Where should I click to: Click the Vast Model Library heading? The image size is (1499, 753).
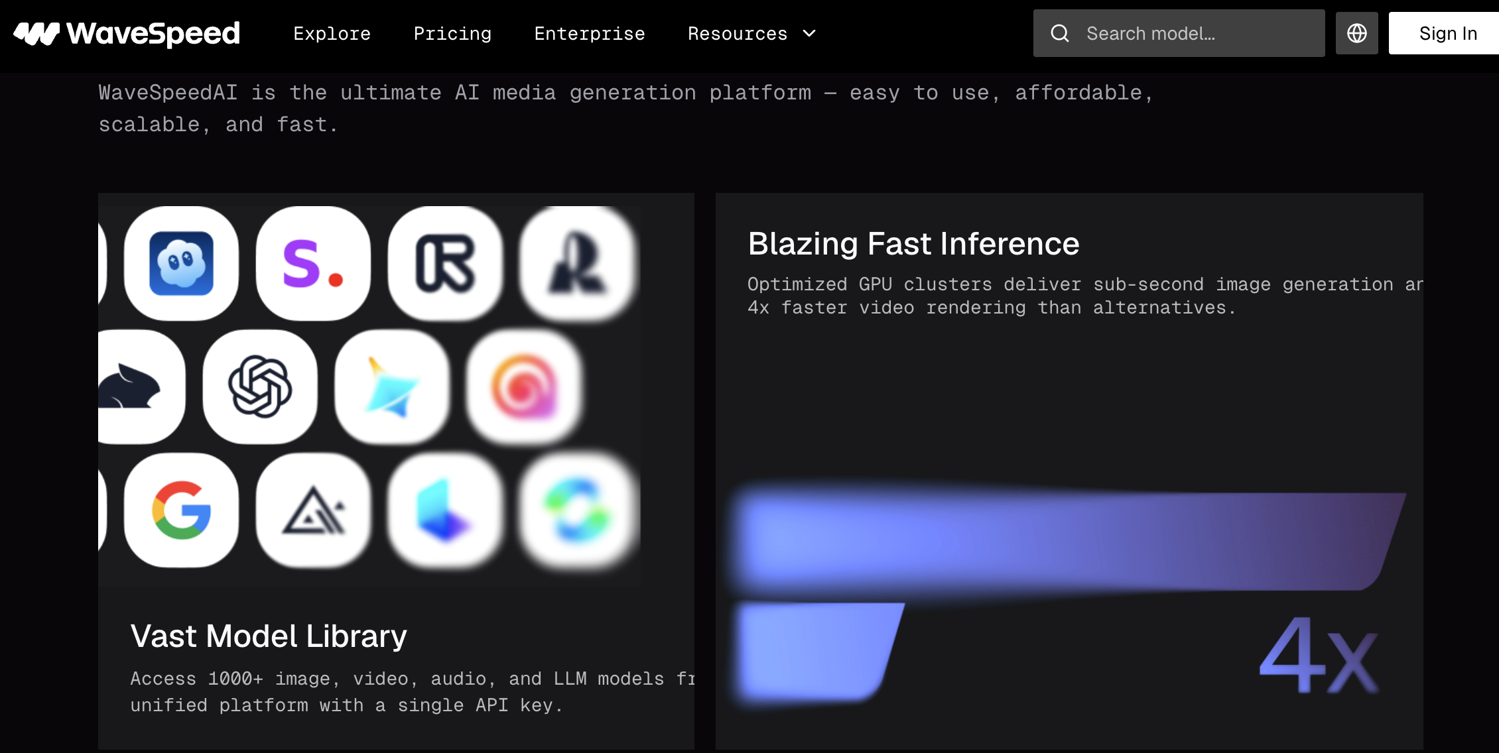click(269, 636)
